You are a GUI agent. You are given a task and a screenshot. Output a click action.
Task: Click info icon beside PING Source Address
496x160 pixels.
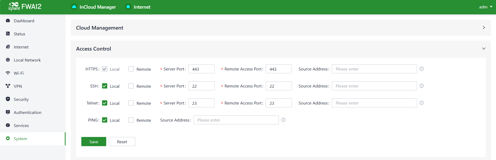[283, 120]
